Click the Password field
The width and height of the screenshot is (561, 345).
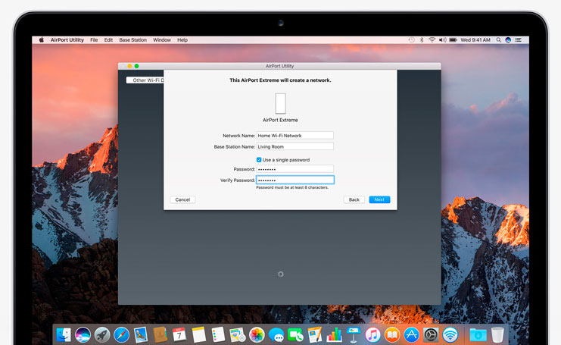pos(295,169)
